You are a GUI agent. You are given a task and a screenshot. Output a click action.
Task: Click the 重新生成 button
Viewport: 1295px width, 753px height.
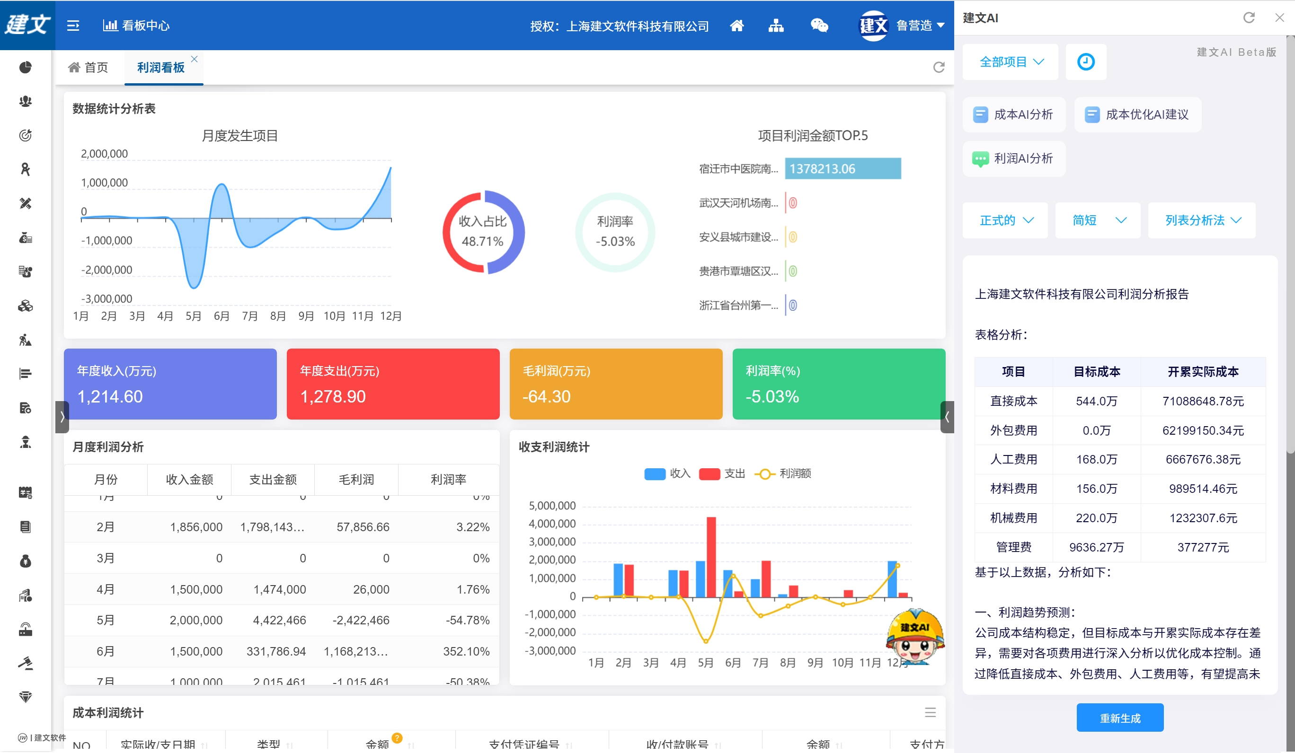point(1119,718)
